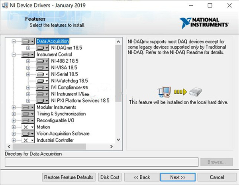Open install-state dropdown for NI PXI Platform Services
Viewport: 239px width, 185px height.
pyautogui.click(x=42, y=101)
